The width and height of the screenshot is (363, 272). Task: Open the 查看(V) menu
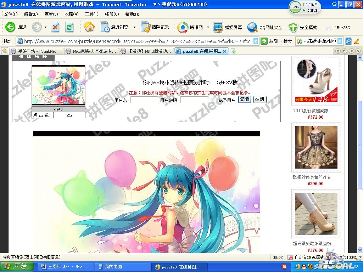(x=51, y=14)
